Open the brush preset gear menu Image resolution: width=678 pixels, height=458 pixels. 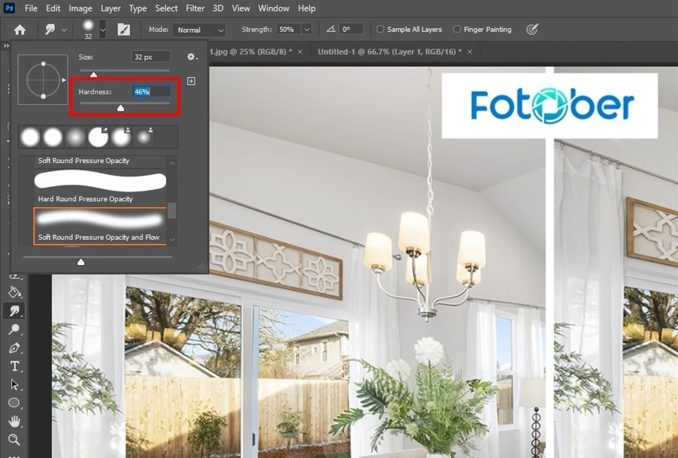tap(192, 57)
